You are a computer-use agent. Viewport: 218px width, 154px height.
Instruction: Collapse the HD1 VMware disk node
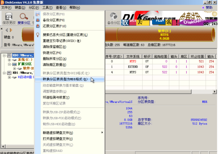coord(4,73)
